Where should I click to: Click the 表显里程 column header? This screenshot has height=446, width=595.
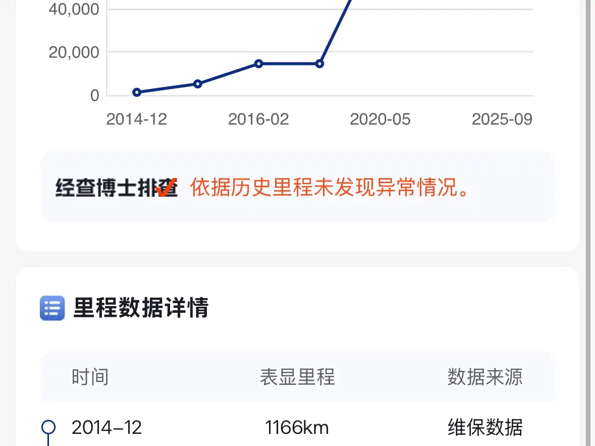297,377
